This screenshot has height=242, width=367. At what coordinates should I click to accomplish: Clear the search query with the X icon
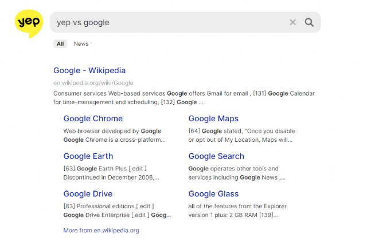(x=292, y=22)
